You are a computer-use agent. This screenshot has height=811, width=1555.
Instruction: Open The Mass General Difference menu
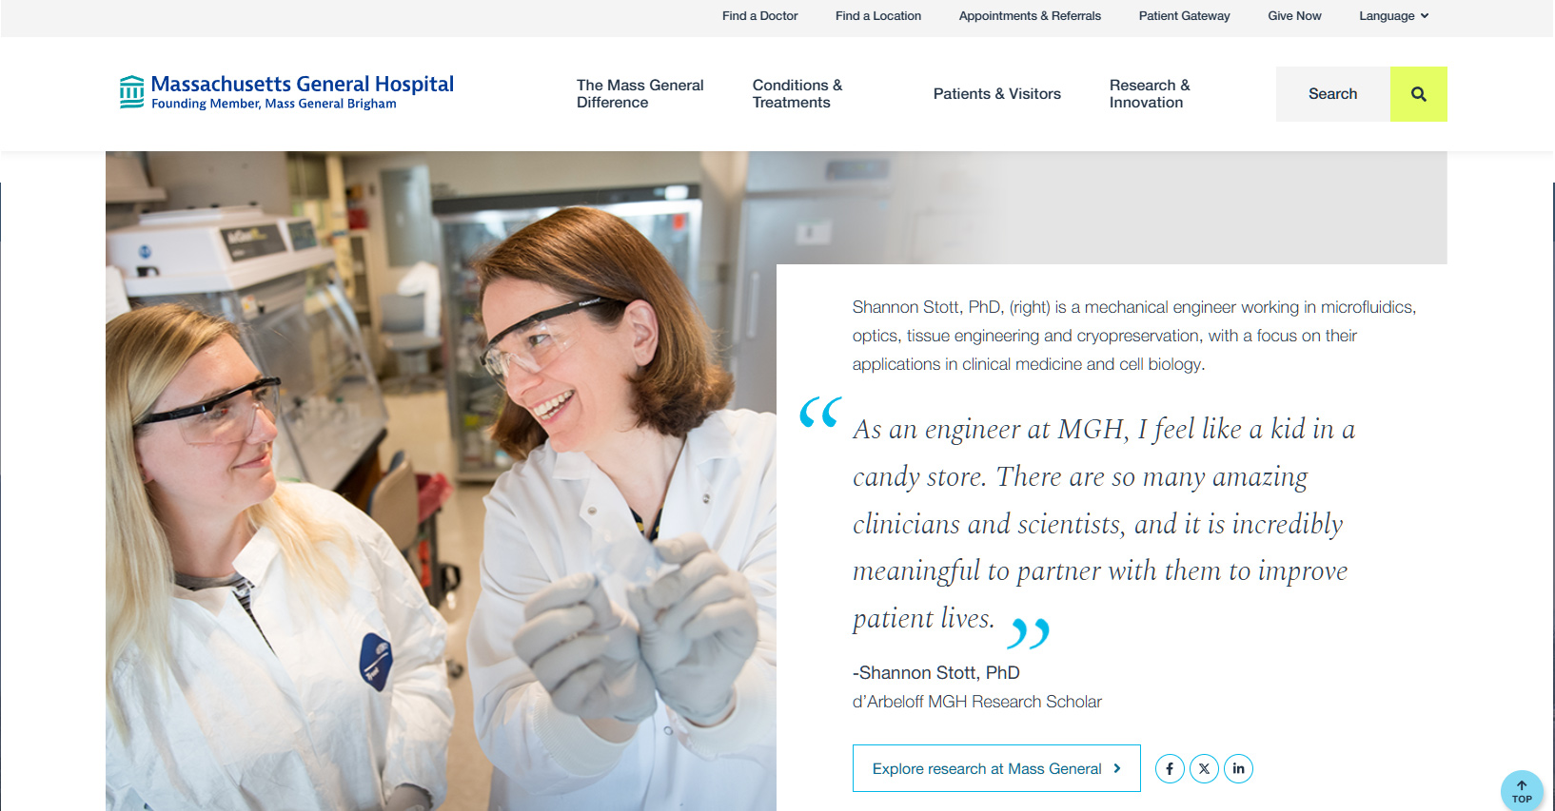[640, 94]
